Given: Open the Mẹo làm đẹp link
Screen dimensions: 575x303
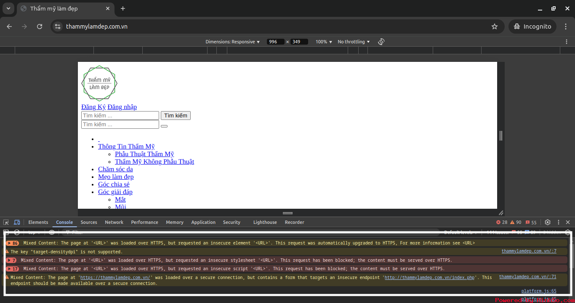Looking at the screenshot, I should coord(116,177).
